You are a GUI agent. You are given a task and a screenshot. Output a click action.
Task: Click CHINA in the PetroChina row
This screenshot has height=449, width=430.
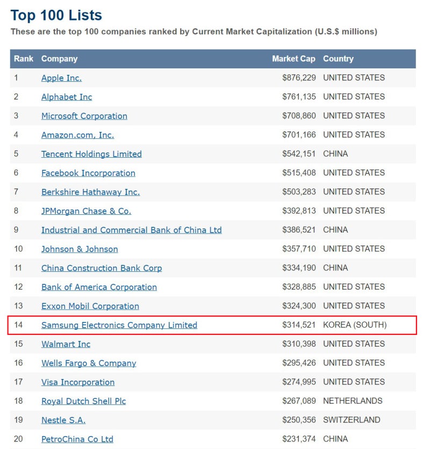pos(335,439)
